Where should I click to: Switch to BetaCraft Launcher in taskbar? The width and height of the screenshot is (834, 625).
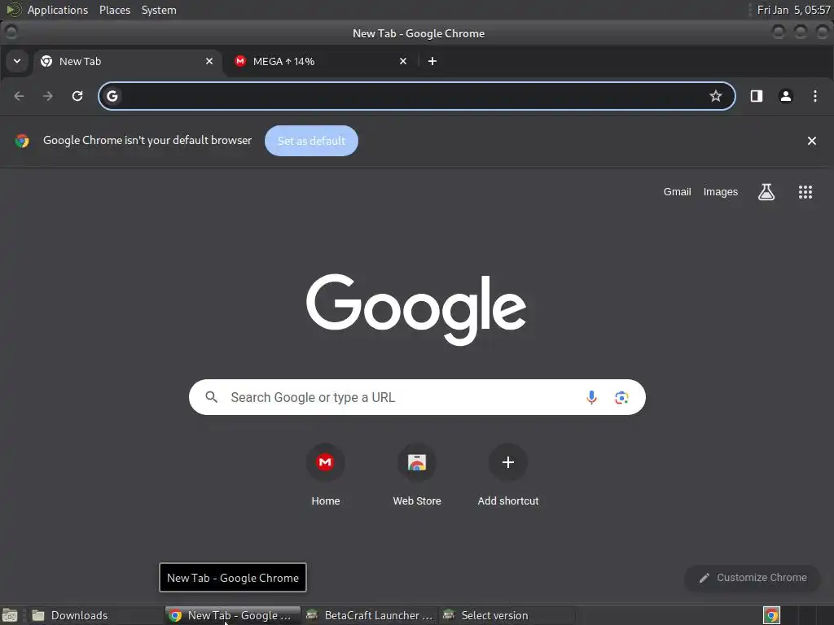point(371,615)
